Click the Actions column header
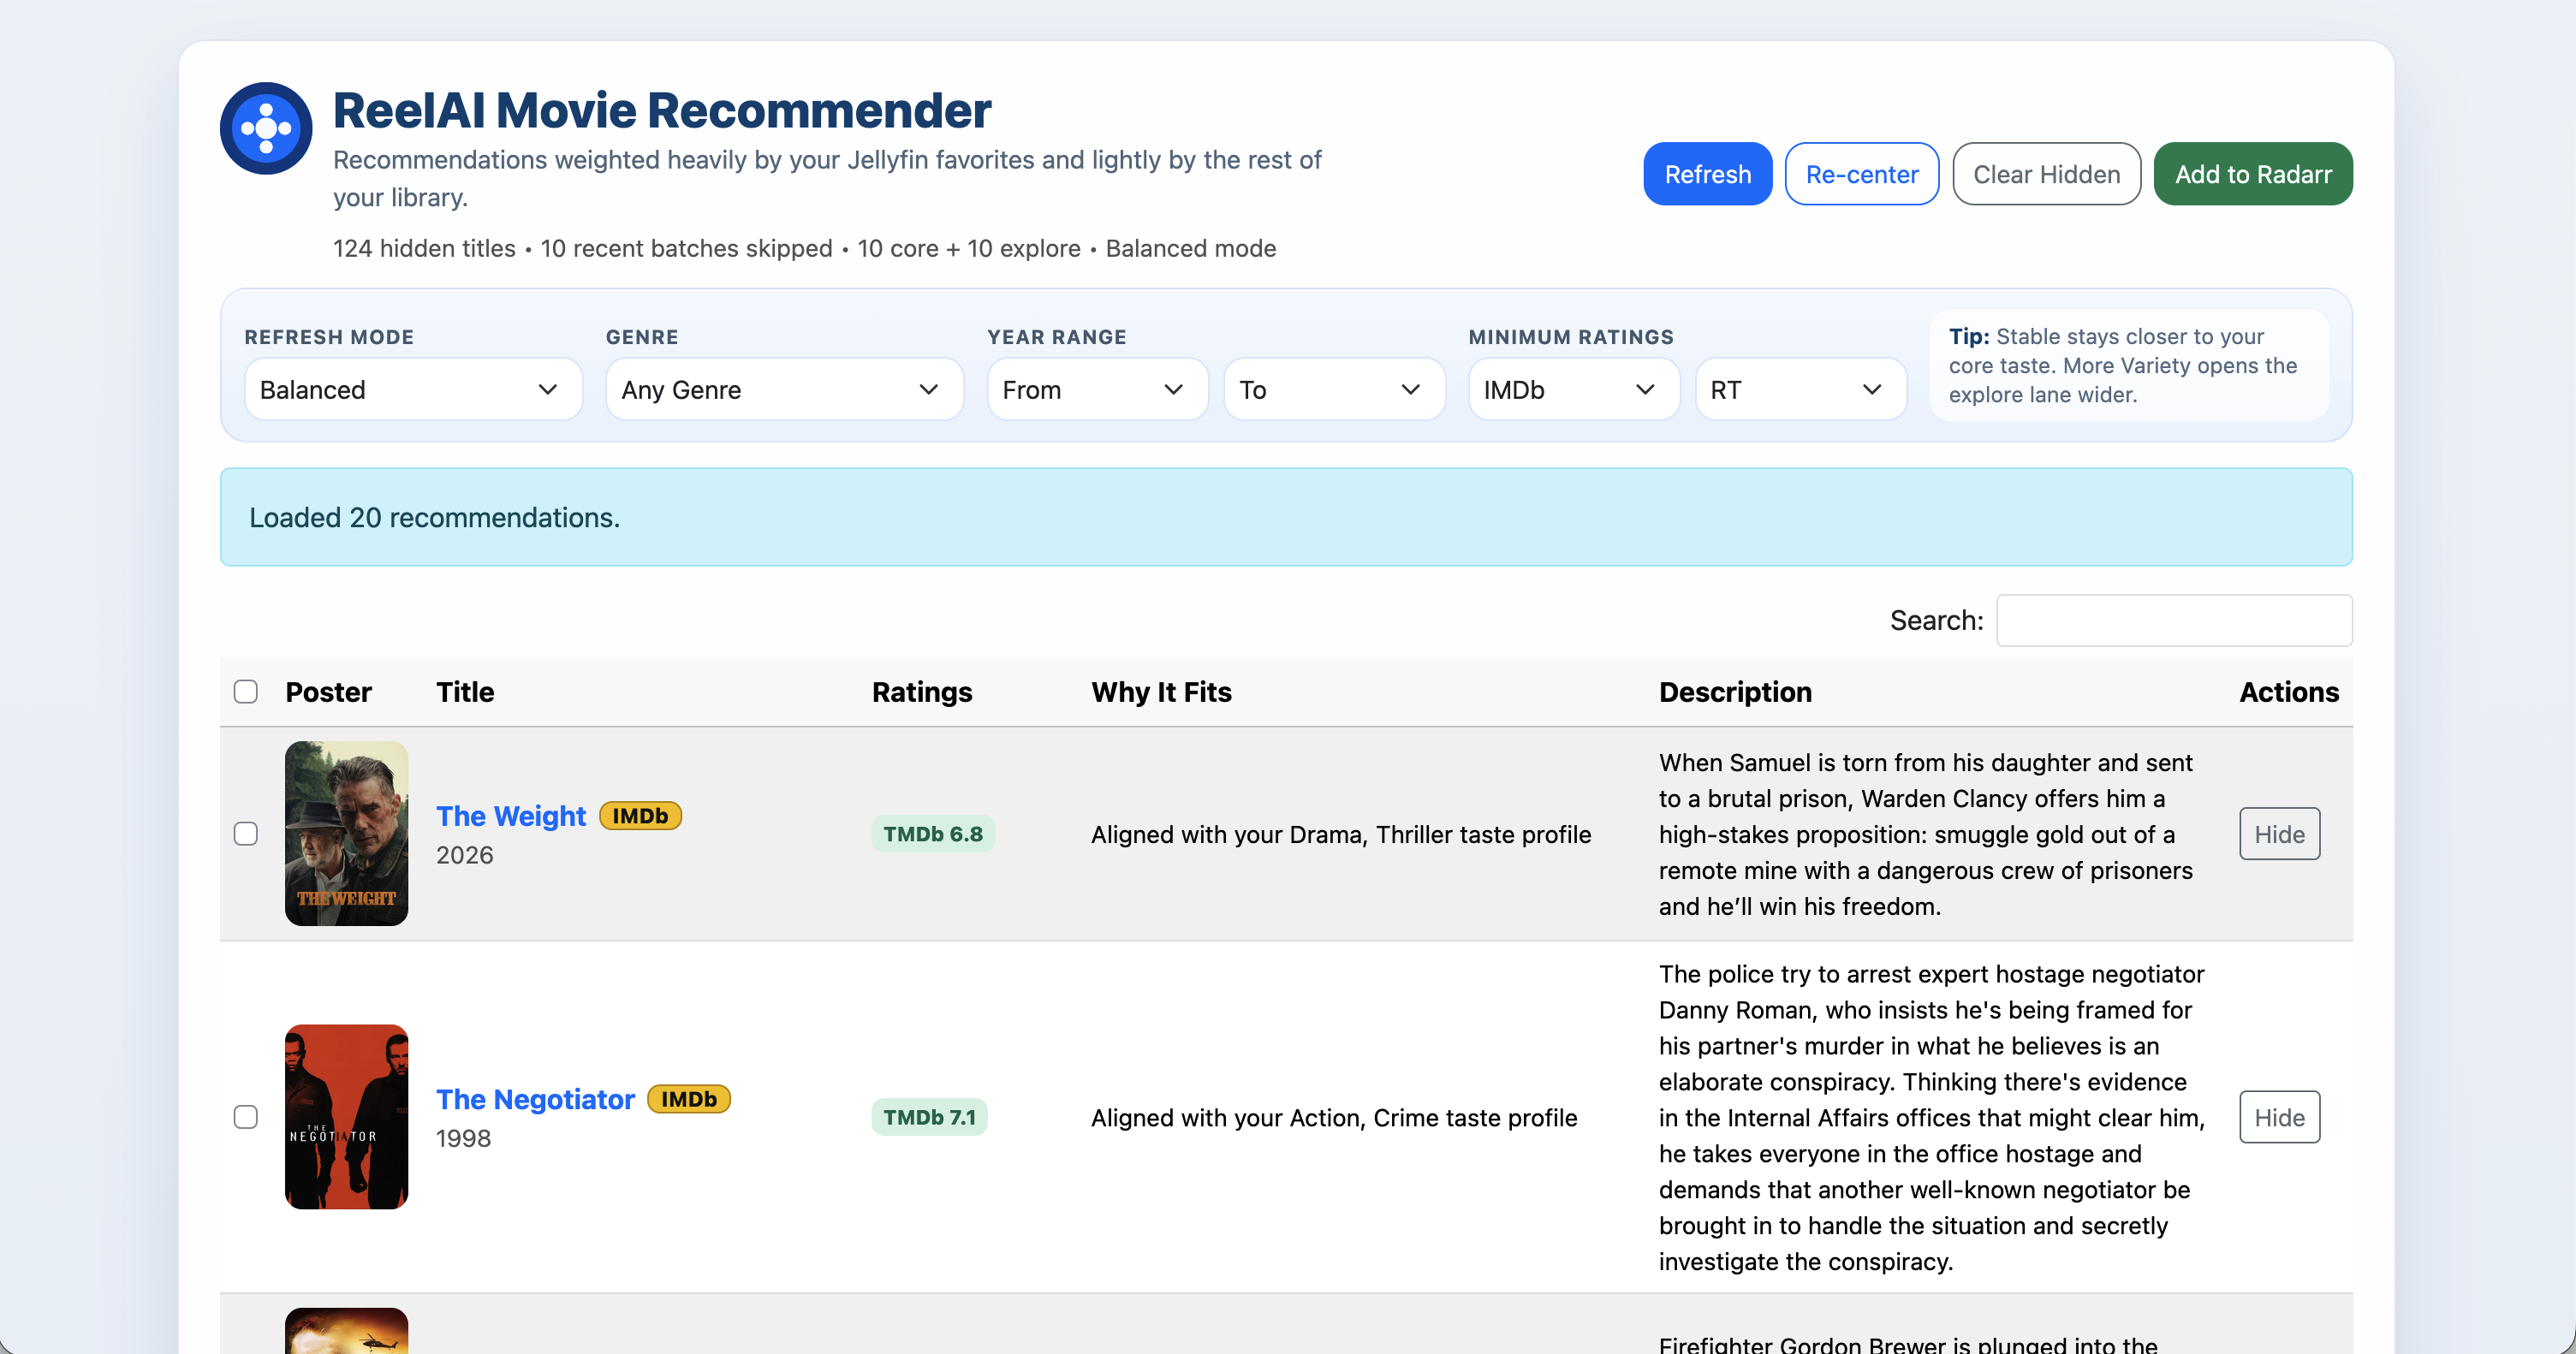Viewport: 2576px width, 1354px height. tap(2288, 692)
